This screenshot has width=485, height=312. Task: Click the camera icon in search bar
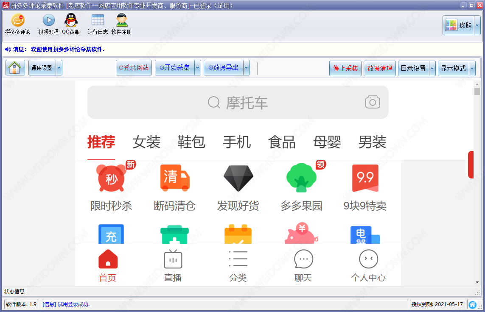373,102
